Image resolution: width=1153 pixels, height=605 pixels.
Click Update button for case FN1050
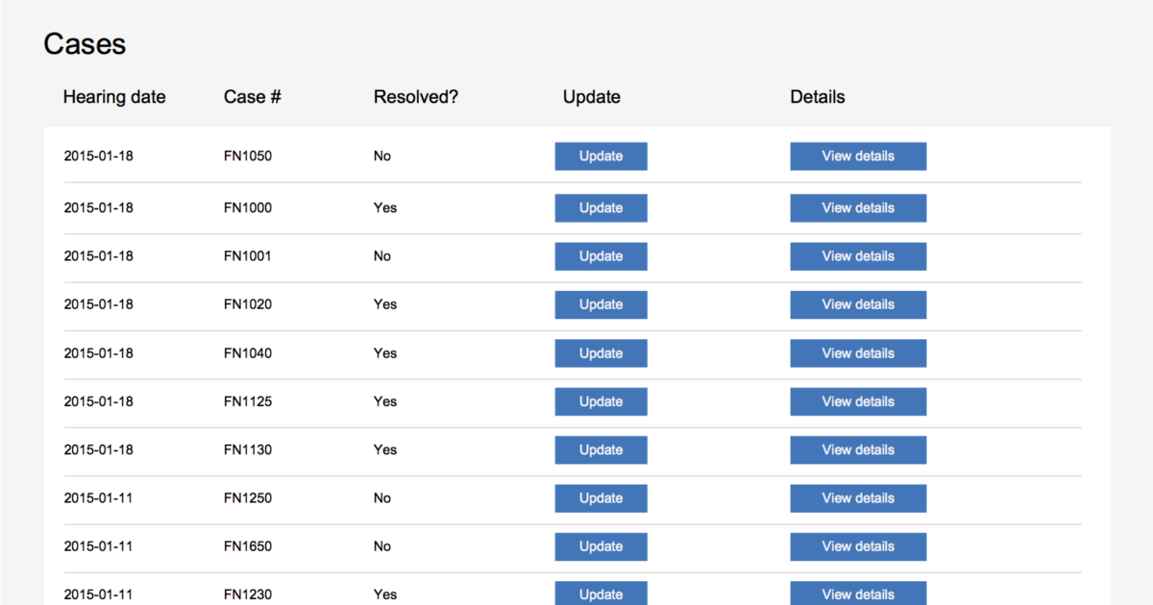[601, 157]
